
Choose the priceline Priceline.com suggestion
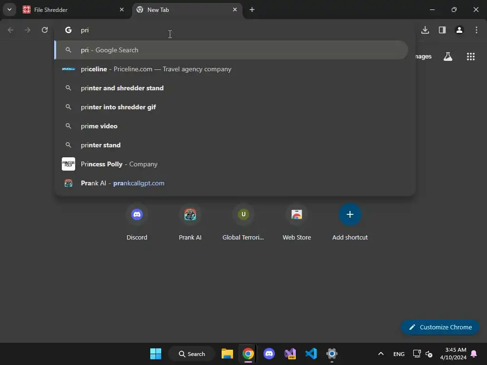click(231, 69)
